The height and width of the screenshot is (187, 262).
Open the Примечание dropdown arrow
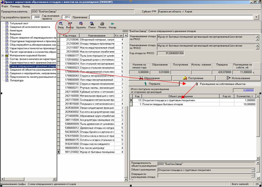click(x=256, y=17)
